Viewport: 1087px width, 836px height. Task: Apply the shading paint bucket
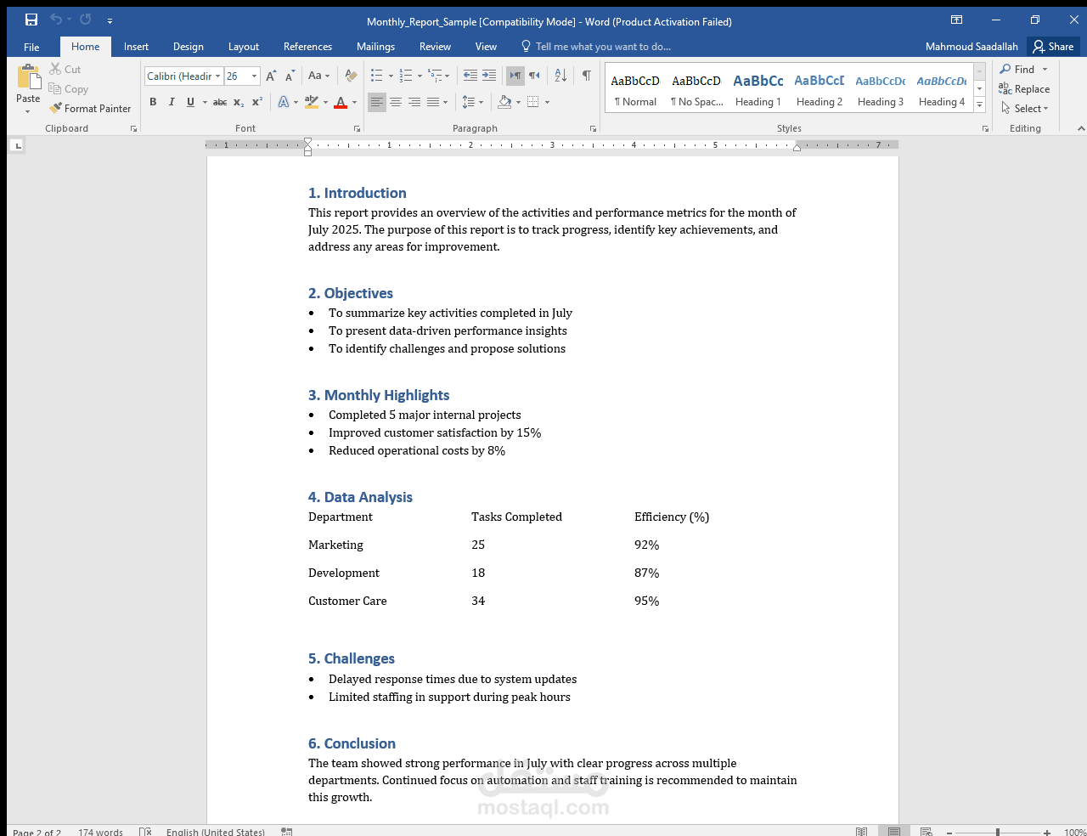tap(504, 102)
